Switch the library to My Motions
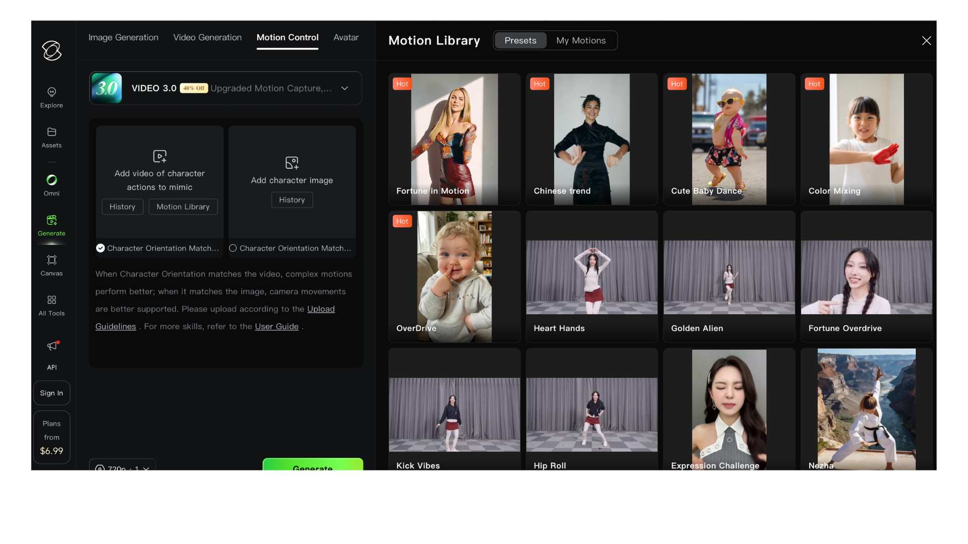Image resolution: width=968 pixels, height=544 pixels. [581, 40]
